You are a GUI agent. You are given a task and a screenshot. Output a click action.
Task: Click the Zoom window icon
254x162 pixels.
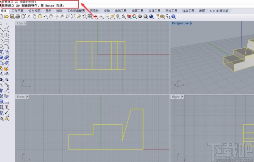point(68,17)
